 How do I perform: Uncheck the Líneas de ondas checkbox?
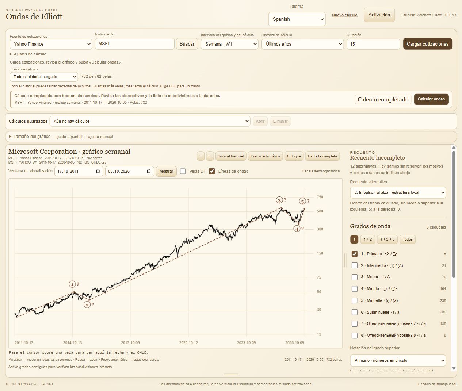[212, 171]
